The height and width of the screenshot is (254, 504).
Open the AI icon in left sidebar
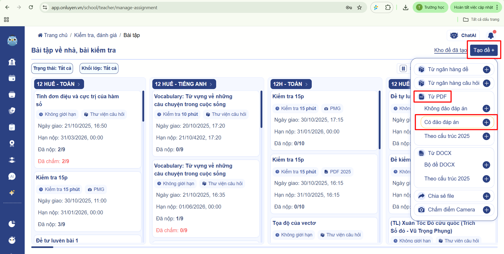pos(12,176)
